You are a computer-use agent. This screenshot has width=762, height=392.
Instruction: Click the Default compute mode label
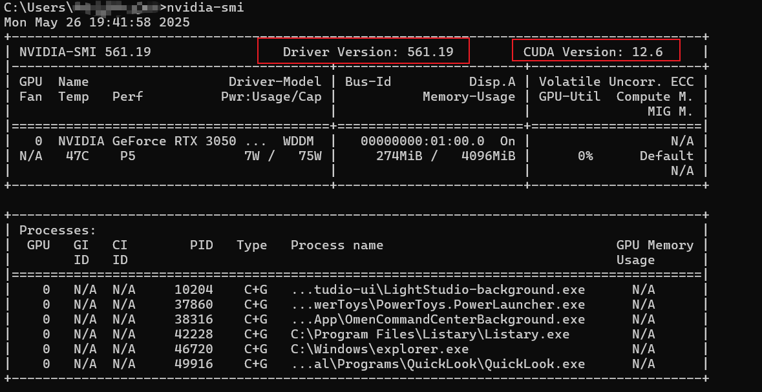point(667,156)
